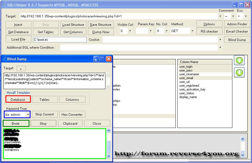The image size is (252, 163).
Task: Click Load File button
Action: 18,39
